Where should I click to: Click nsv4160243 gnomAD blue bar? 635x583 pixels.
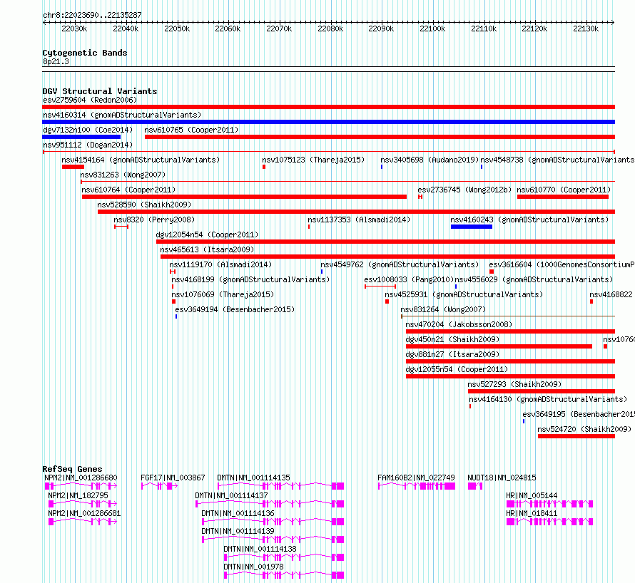point(472,227)
